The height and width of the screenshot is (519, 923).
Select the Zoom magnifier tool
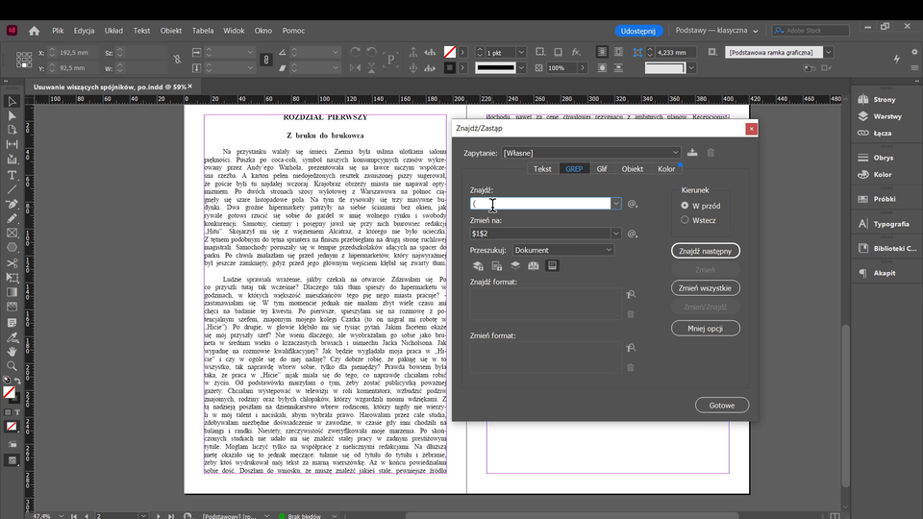[x=12, y=366]
